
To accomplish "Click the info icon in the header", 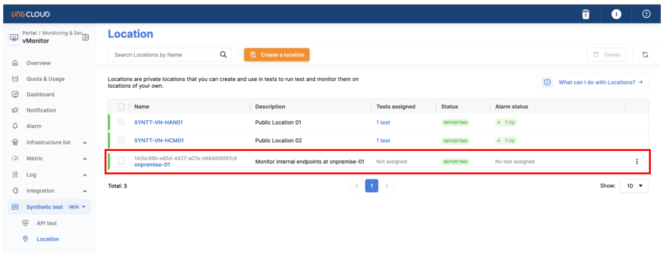I will pos(616,14).
